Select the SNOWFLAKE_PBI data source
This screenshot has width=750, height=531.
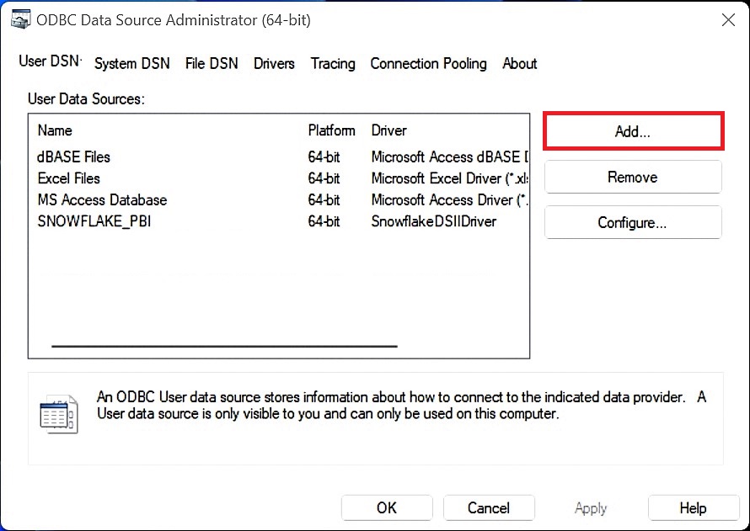coord(94,221)
